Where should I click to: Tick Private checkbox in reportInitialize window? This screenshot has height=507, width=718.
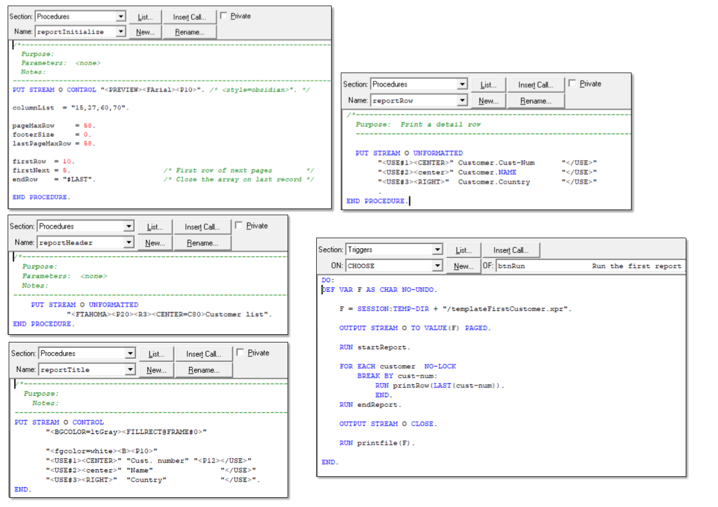coord(224,16)
